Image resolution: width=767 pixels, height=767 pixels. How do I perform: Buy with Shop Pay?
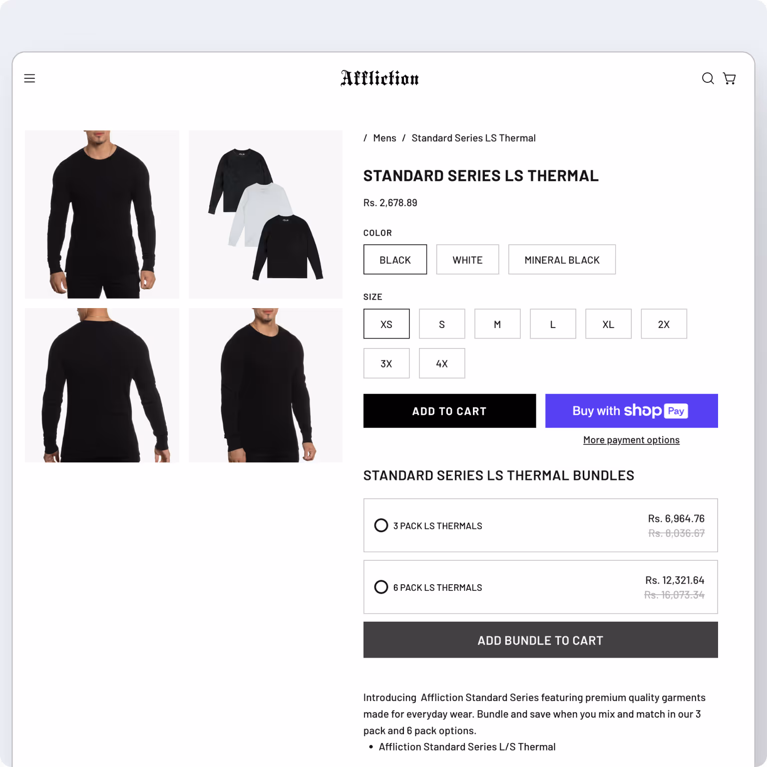coord(631,411)
